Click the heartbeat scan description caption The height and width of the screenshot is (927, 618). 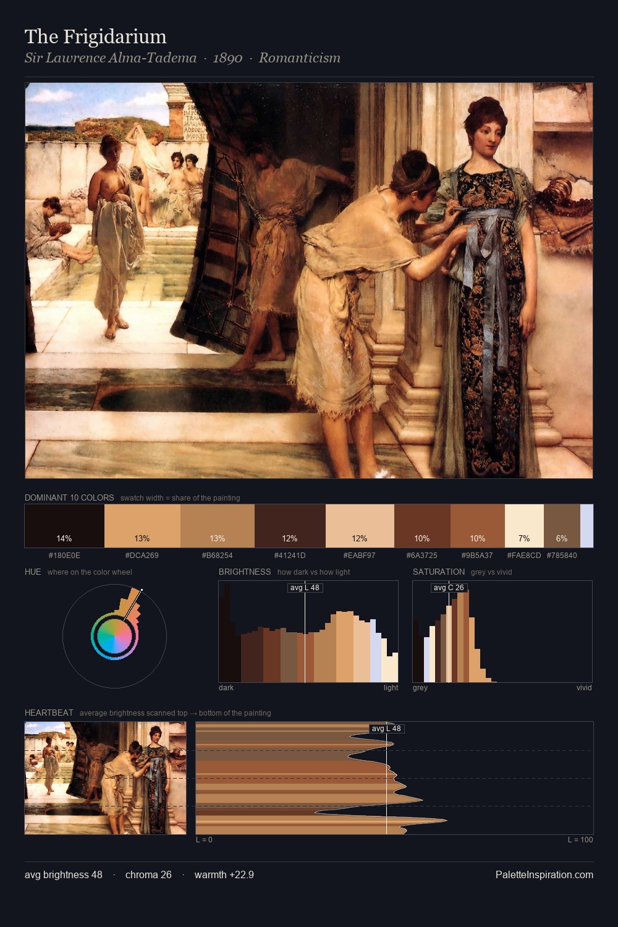point(176,713)
